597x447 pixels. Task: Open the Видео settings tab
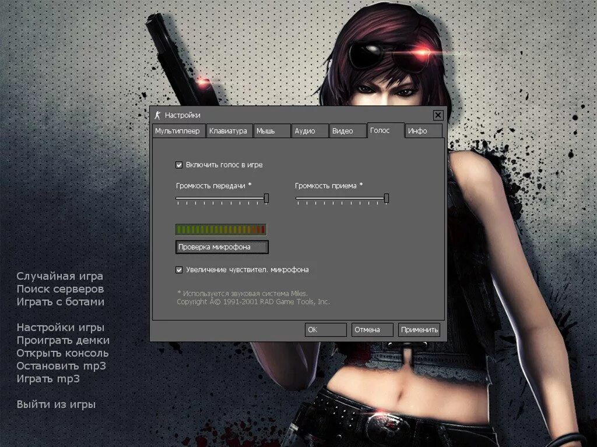347,131
